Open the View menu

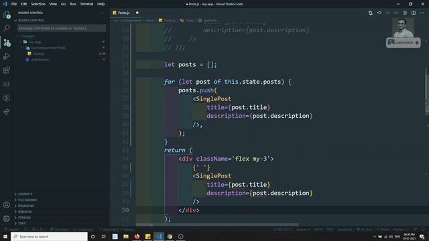53,4
